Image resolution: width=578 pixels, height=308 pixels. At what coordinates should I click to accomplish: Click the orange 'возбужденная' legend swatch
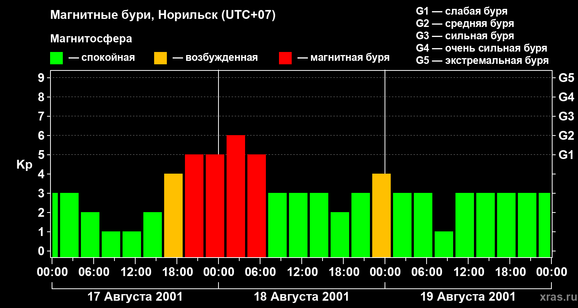(x=161, y=58)
